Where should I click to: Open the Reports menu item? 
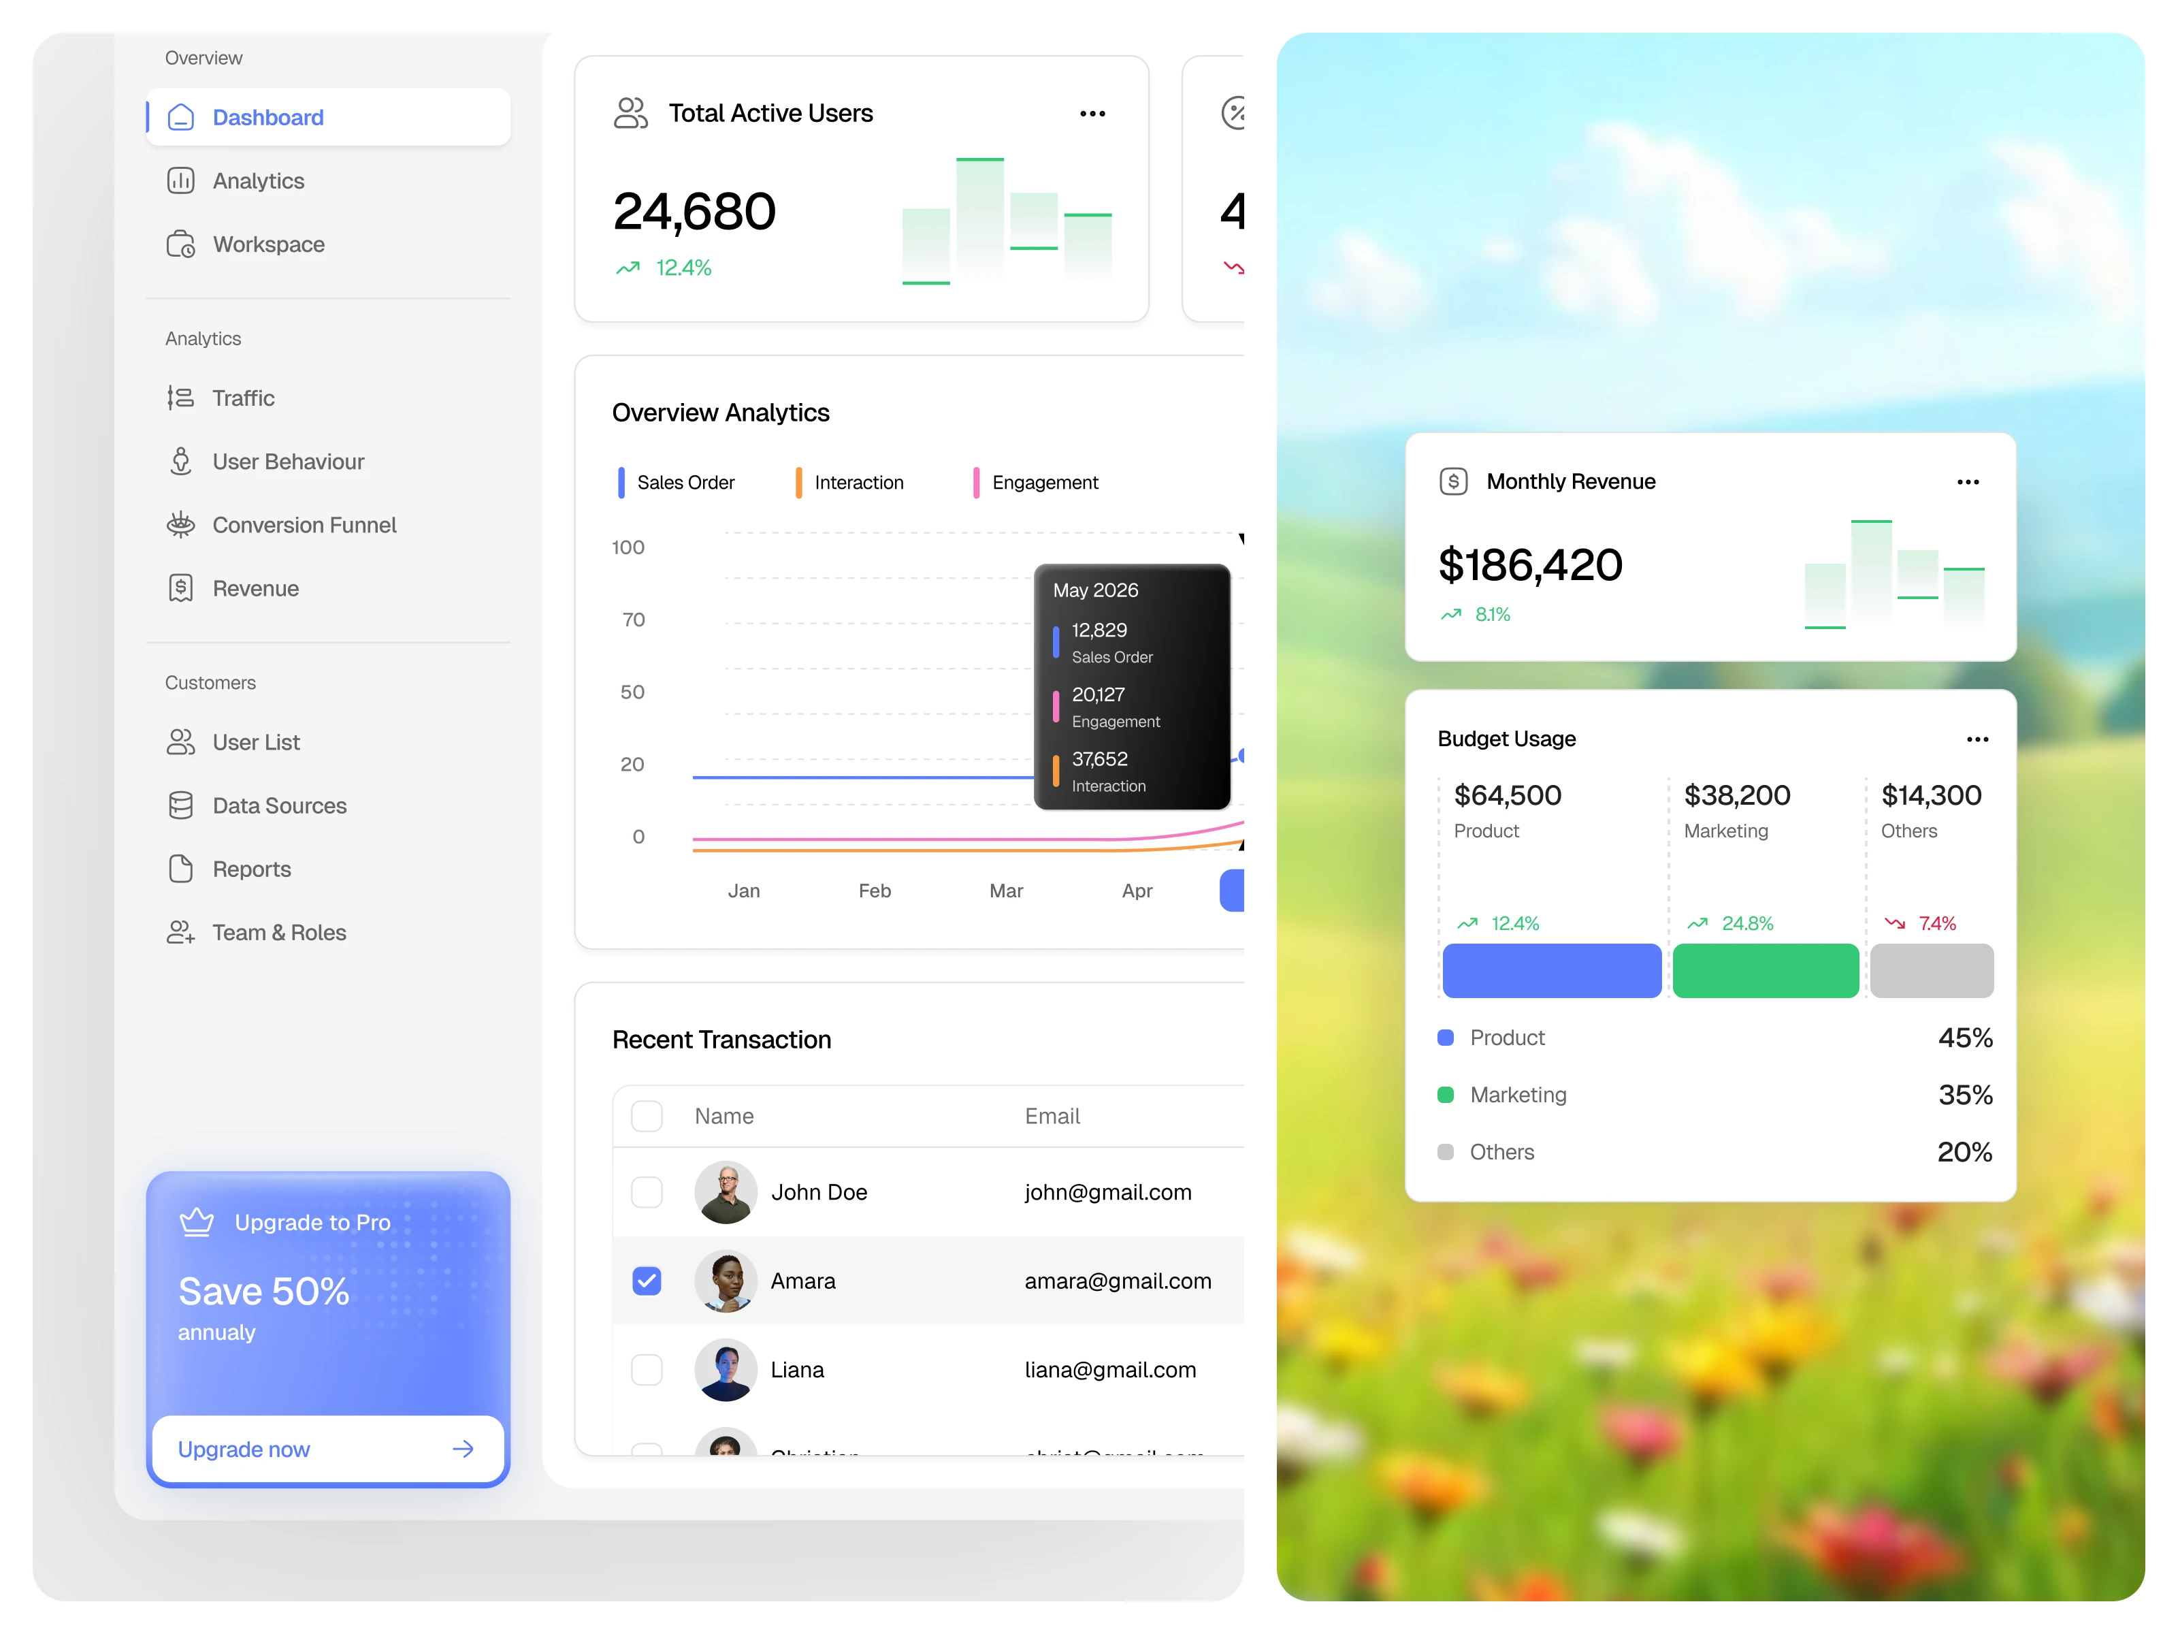point(251,869)
